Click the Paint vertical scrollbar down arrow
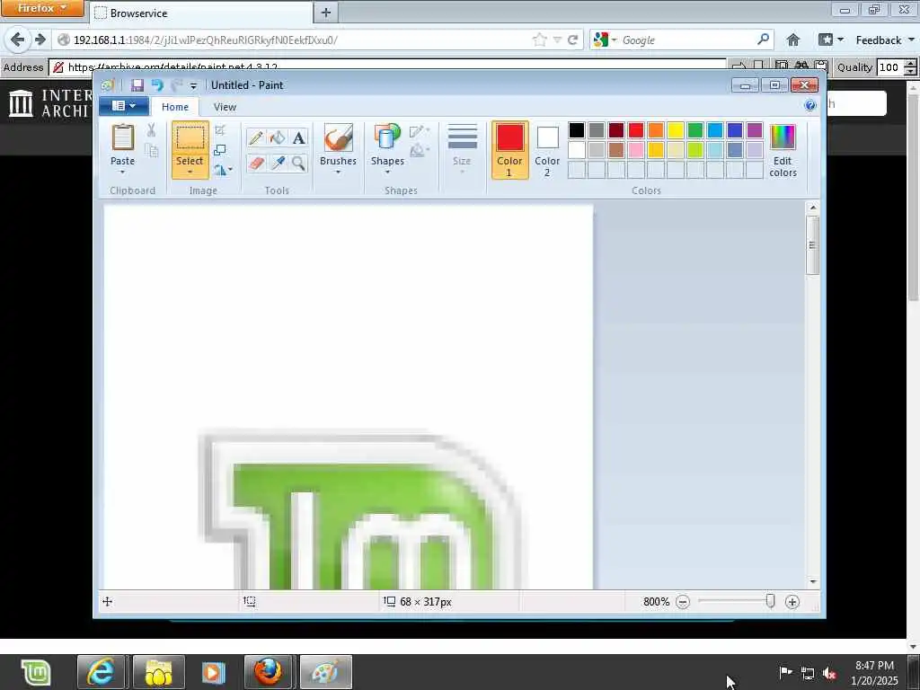Screen dimensions: 920x690 pos(812,582)
